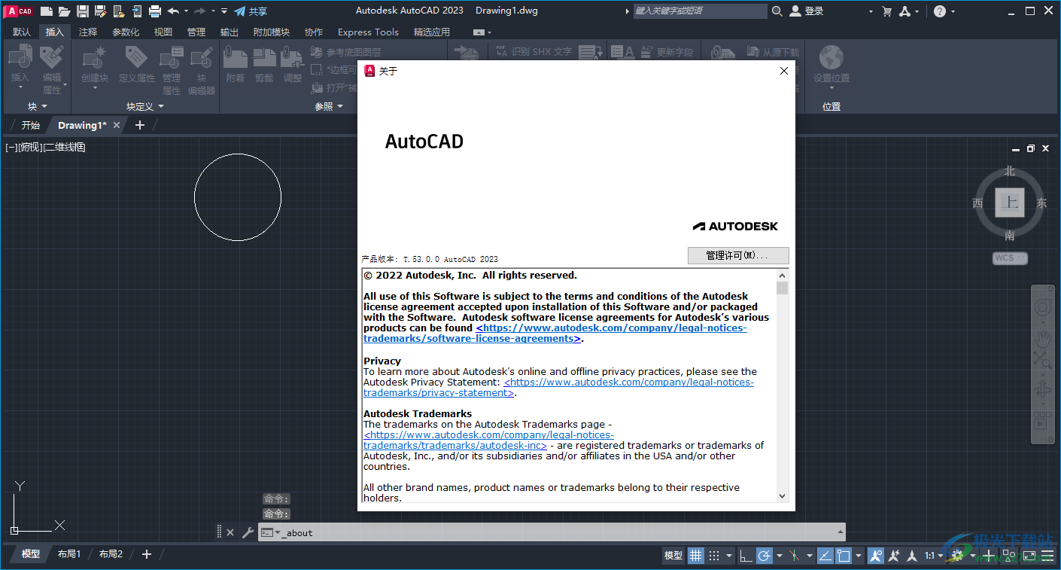The image size is (1061, 570).
Task: Toggle snap mode dotted grid icon
Action: pyautogui.click(x=714, y=556)
